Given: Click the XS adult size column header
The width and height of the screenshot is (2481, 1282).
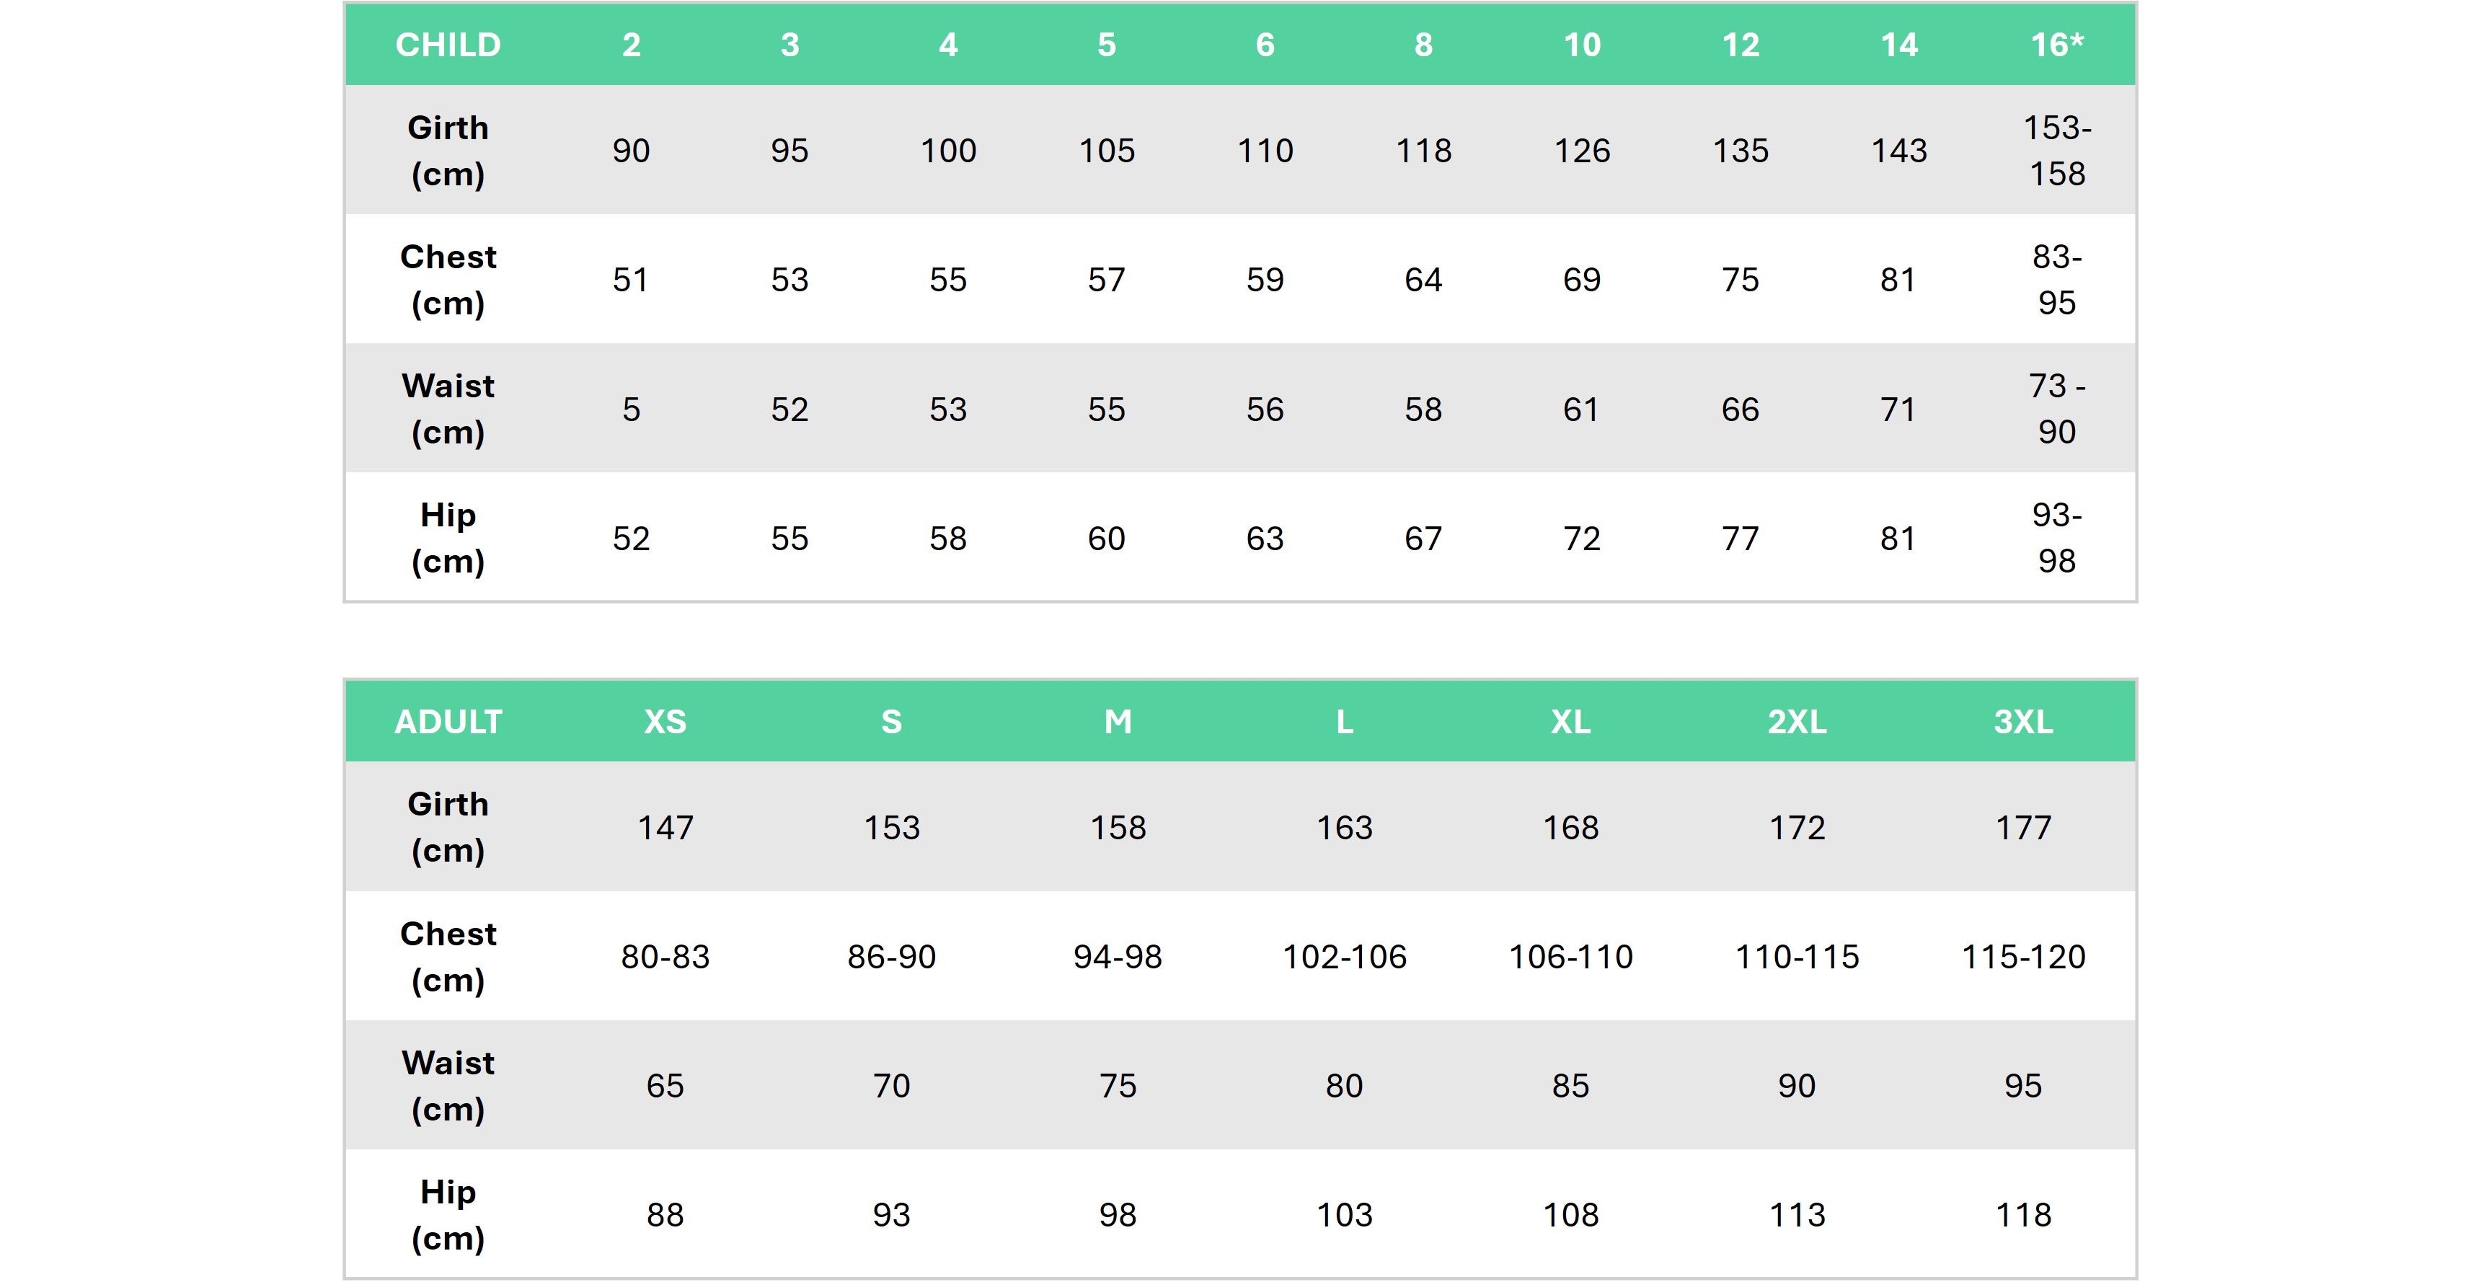Looking at the screenshot, I should click(665, 722).
